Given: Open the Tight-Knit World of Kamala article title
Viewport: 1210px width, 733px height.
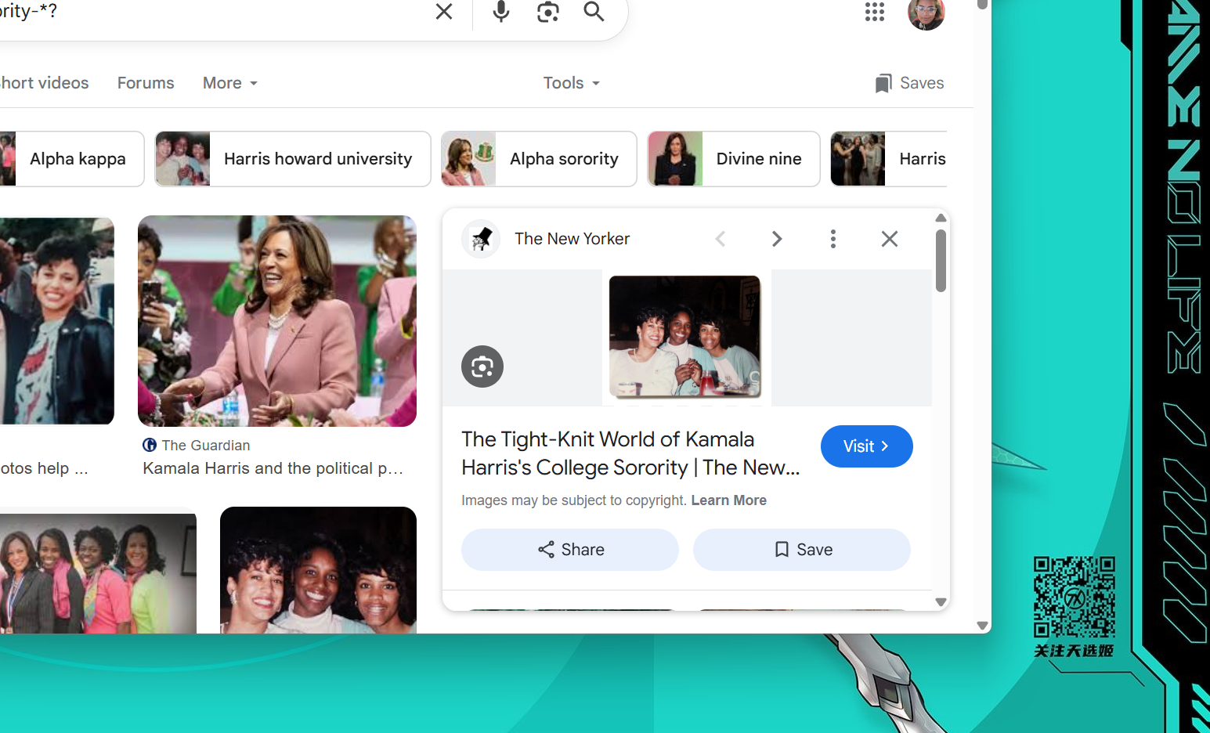Looking at the screenshot, I should pos(630,453).
